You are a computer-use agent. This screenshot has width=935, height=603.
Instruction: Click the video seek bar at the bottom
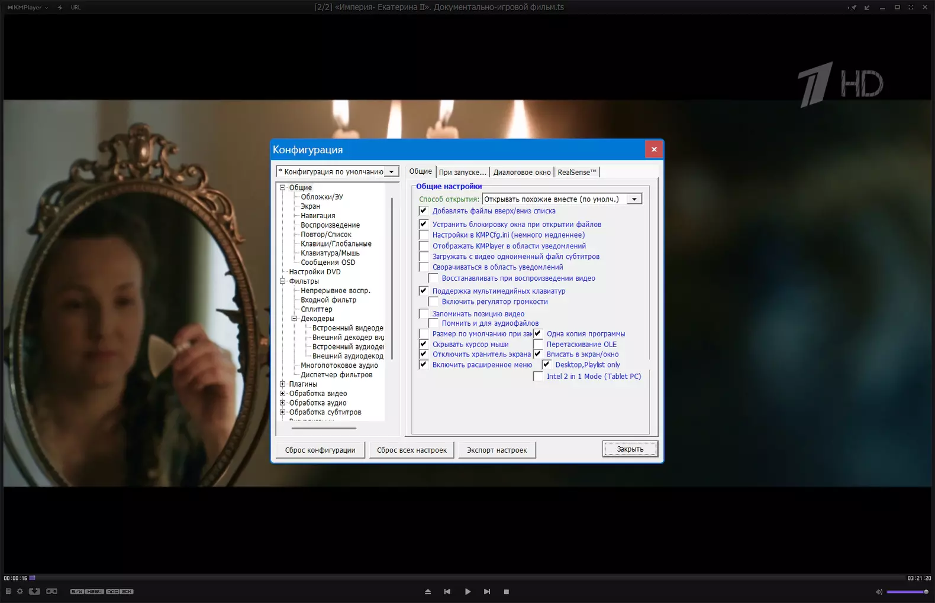click(468, 578)
